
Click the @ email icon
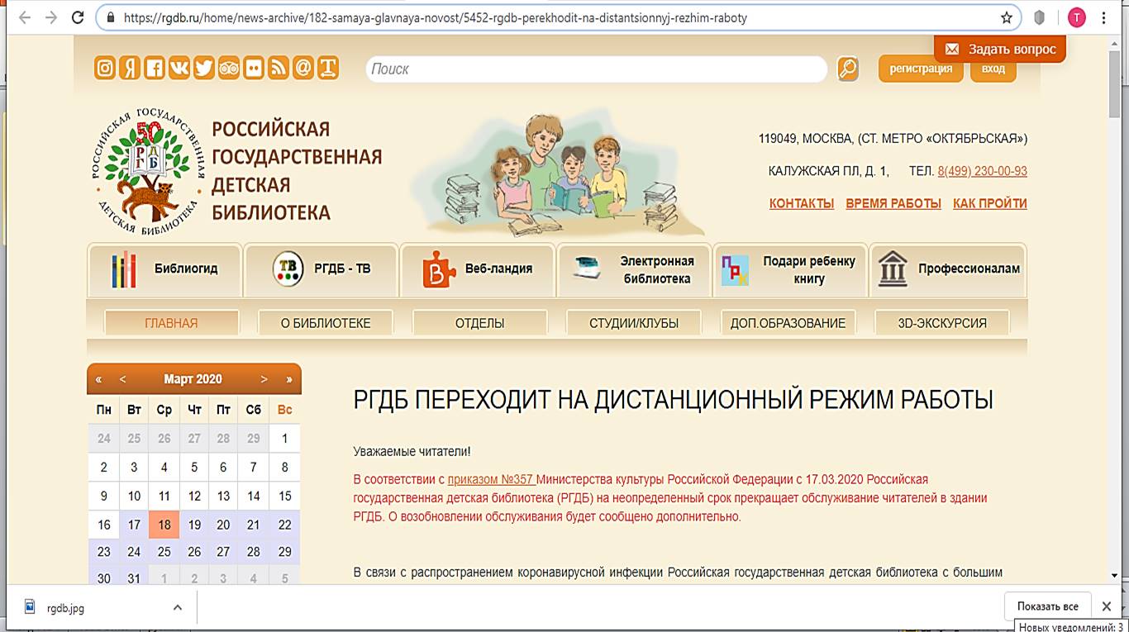[x=303, y=69]
